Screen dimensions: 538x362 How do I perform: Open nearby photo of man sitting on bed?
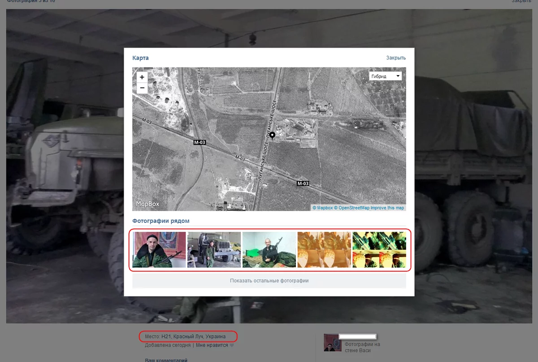click(269, 250)
